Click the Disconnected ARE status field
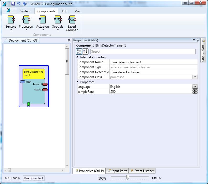 pos(34,178)
